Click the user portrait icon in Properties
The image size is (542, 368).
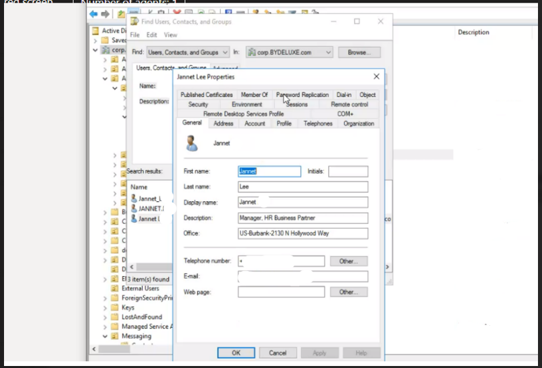point(191,143)
